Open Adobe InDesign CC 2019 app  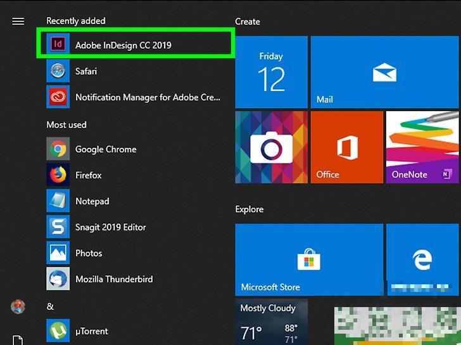(x=123, y=45)
